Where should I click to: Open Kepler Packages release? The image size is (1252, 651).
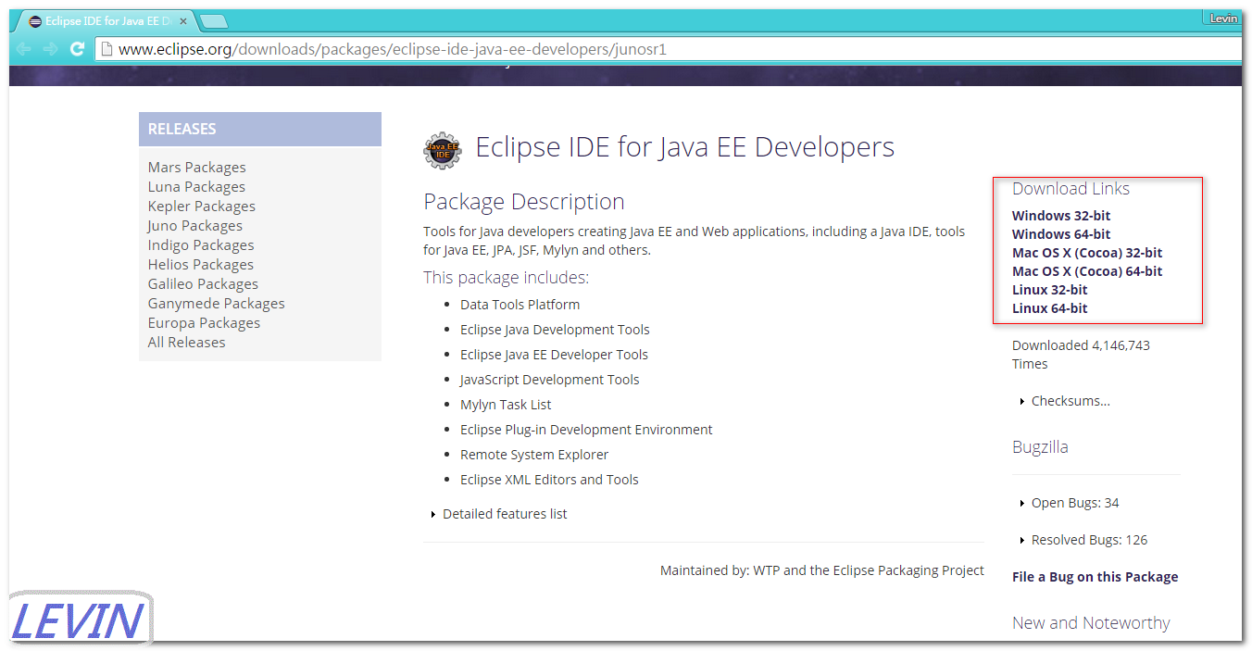[202, 207]
